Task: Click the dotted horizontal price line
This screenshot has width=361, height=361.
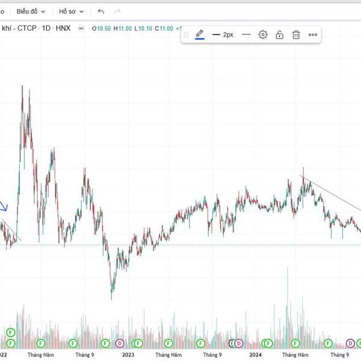Action: 180,245
